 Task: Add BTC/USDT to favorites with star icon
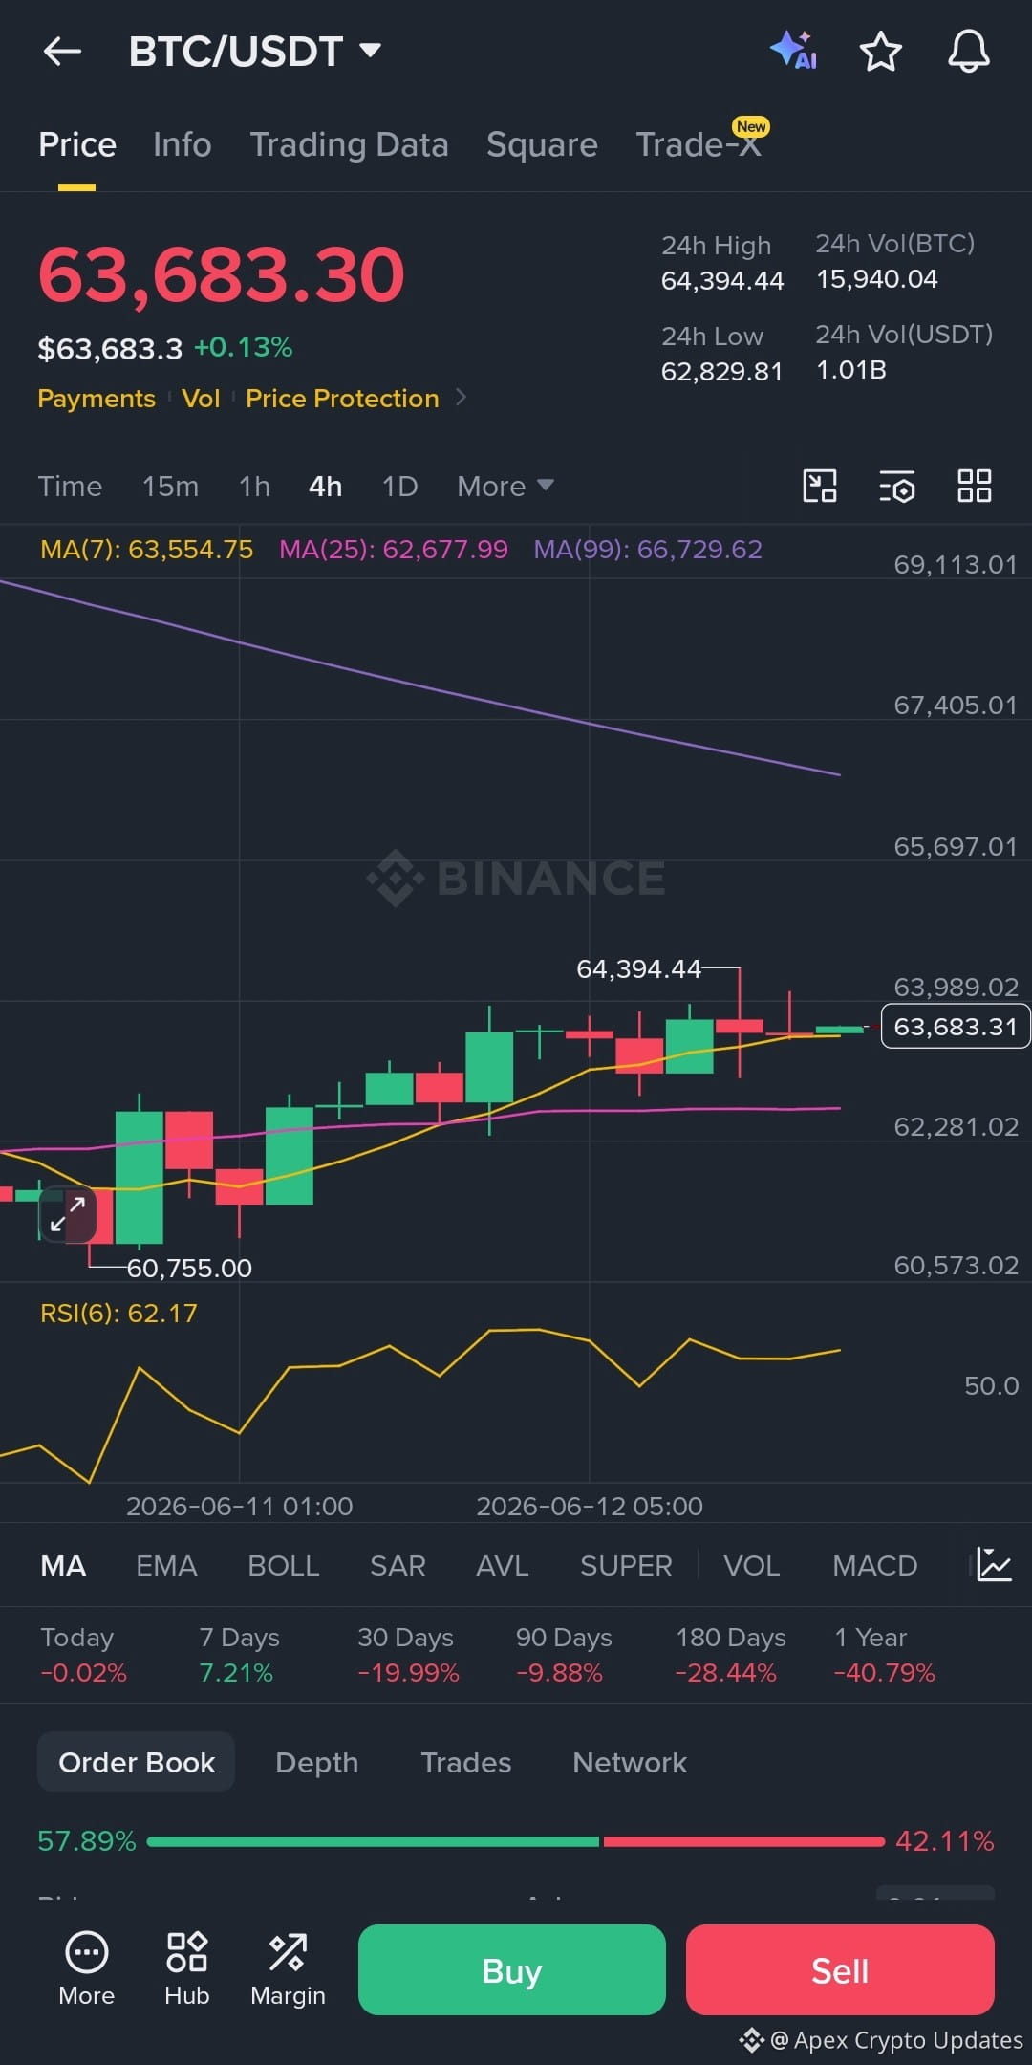[880, 52]
